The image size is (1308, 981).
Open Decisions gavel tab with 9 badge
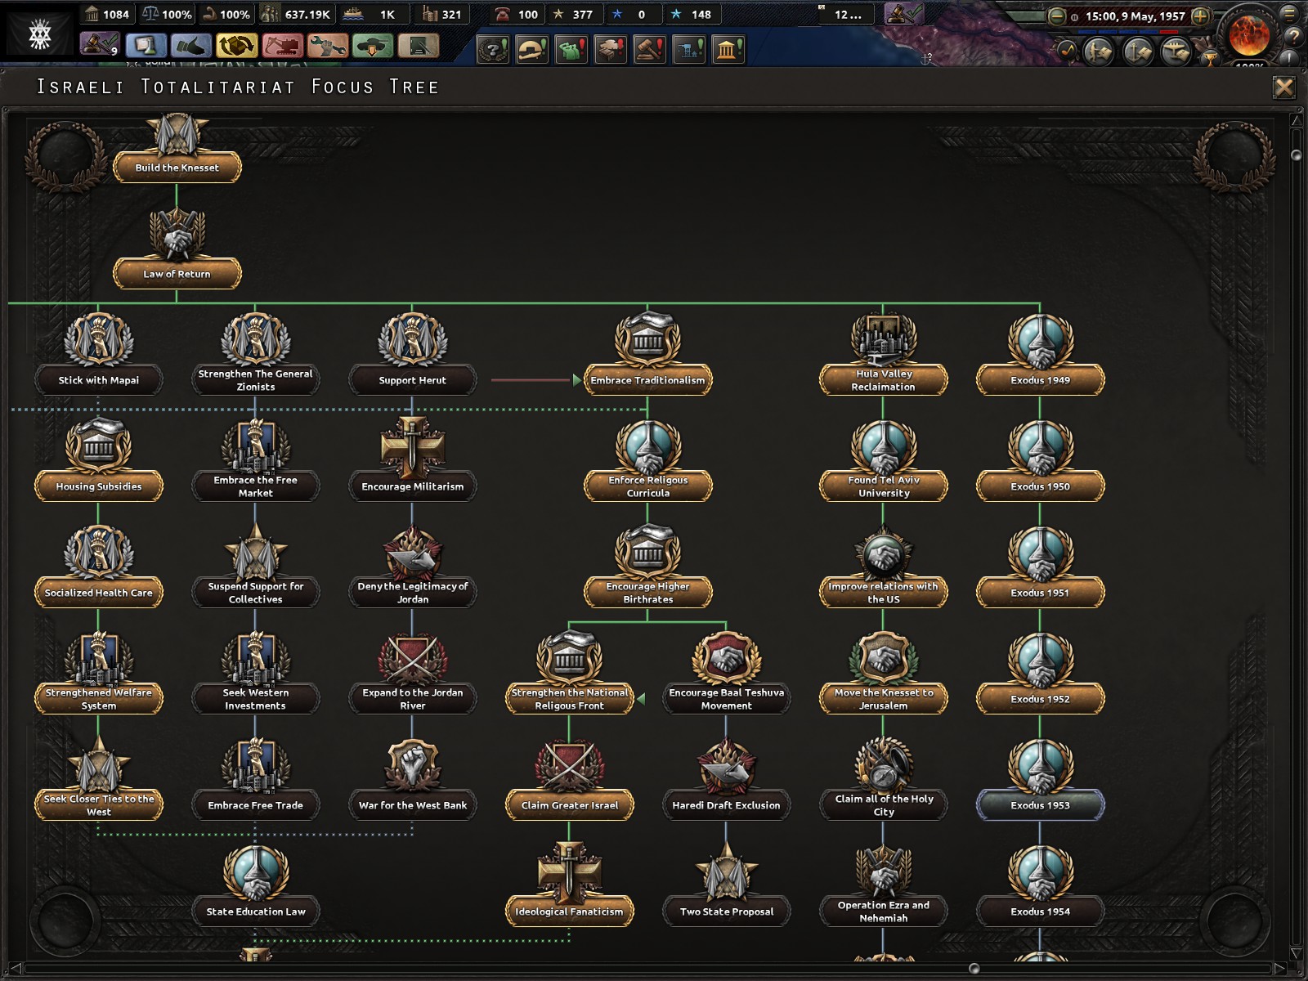100,46
